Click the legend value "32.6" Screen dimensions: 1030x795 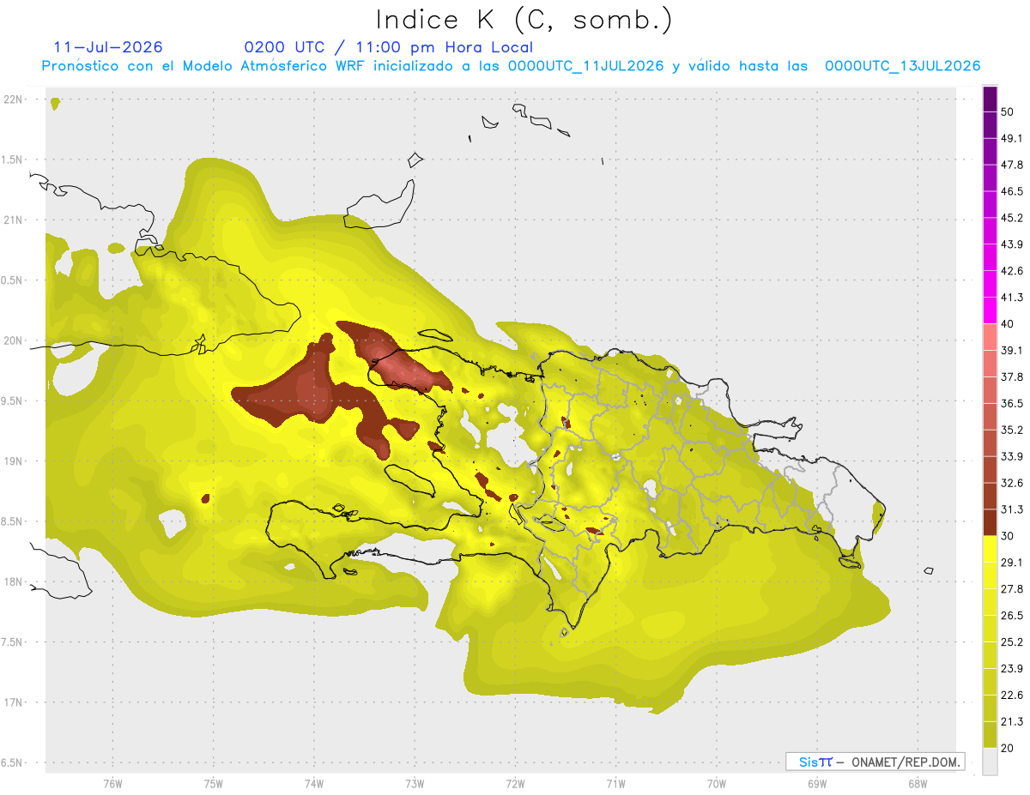coord(1012,483)
